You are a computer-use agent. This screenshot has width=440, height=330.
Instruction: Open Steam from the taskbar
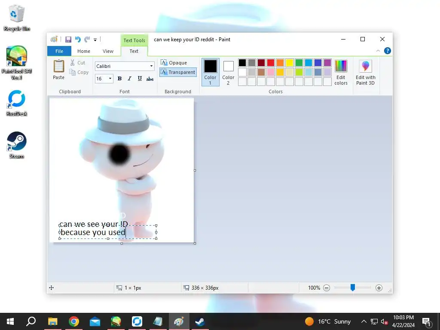(x=200, y=321)
